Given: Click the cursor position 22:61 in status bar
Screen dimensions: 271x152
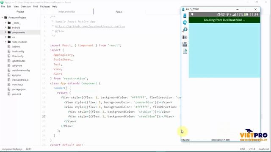Looking at the screenshot, I should click(x=28, y=149).
